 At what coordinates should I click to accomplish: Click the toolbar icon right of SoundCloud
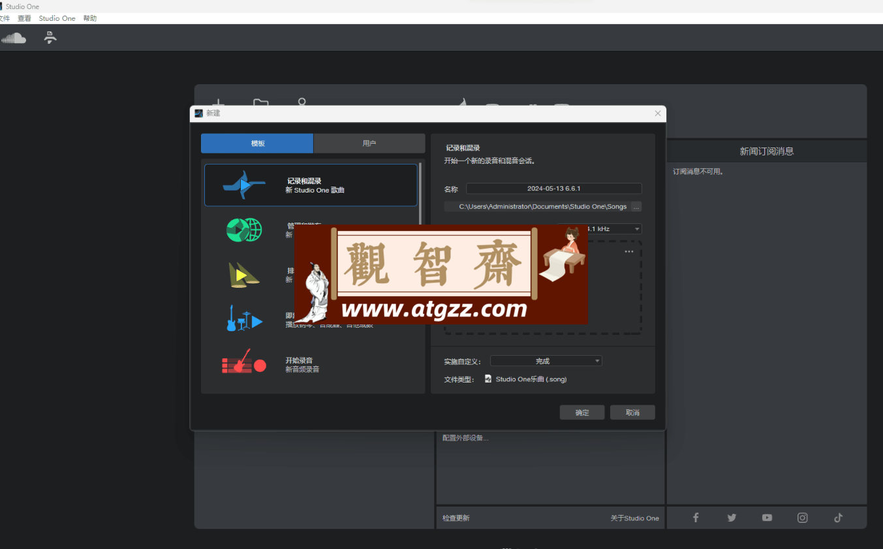point(50,38)
